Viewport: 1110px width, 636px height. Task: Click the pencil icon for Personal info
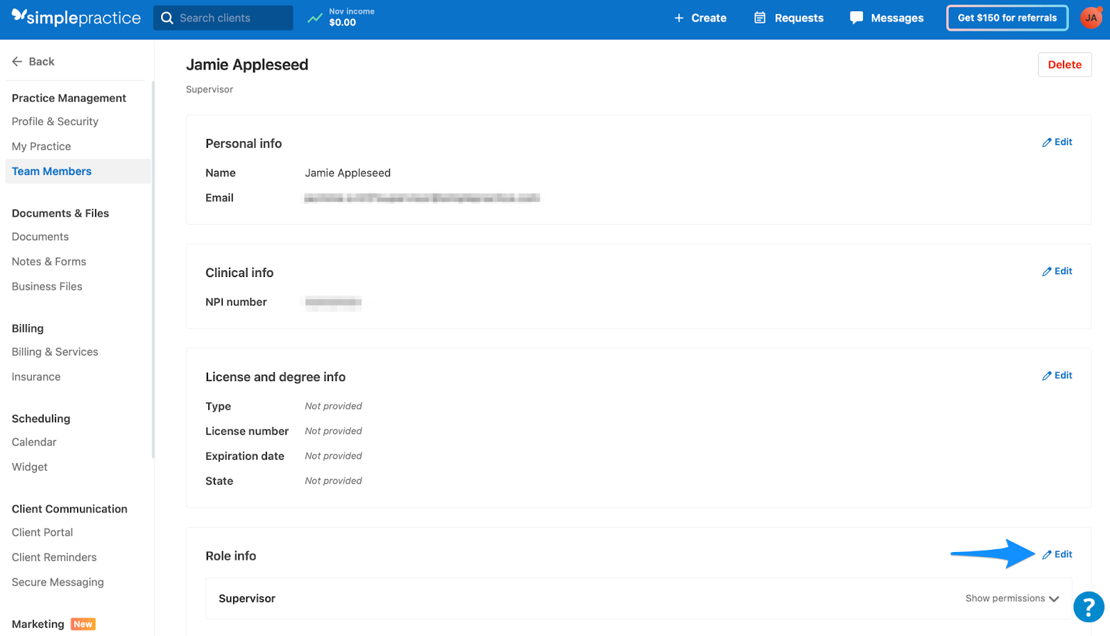point(1048,142)
